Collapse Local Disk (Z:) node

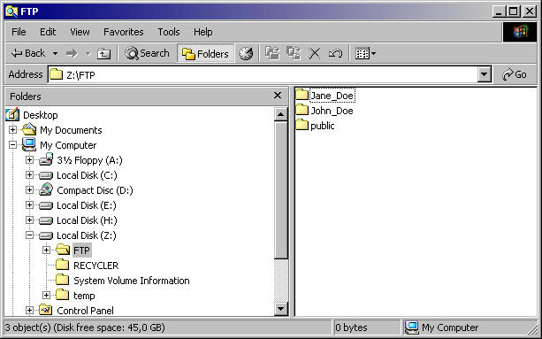click(x=29, y=235)
